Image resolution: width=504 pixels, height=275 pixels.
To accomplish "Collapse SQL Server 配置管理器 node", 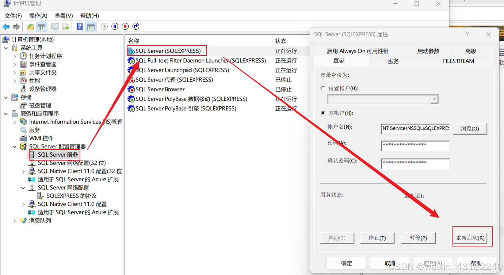I will (x=15, y=147).
